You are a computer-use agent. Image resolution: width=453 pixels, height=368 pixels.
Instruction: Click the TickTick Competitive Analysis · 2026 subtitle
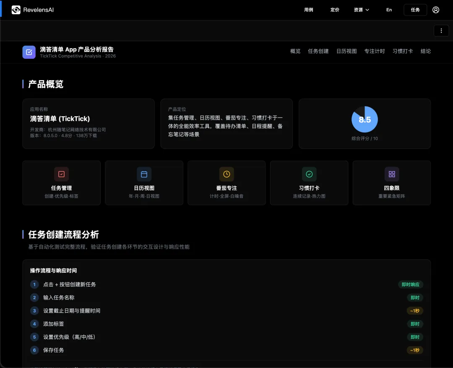click(78, 56)
